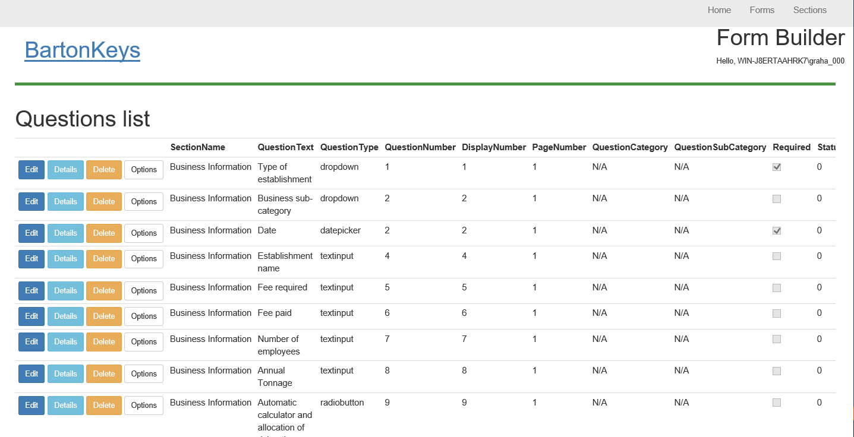Delete the Fee paid question
Viewport: 854px width, 437px height.
tap(104, 316)
